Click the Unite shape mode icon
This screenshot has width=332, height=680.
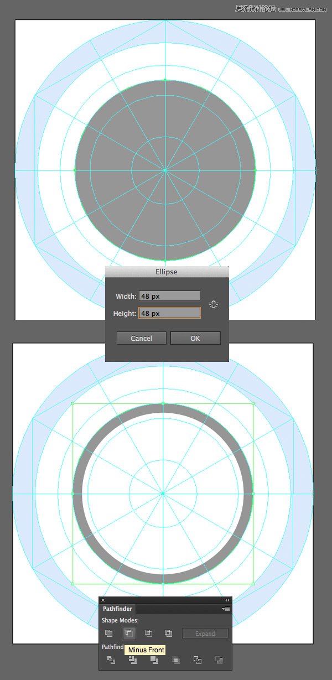coord(110,633)
